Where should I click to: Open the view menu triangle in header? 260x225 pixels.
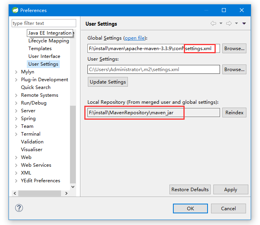pyautogui.click(x=244, y=24)
